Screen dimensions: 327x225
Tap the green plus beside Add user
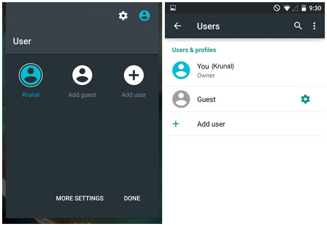pyautogui.click(x=176, y=124)
